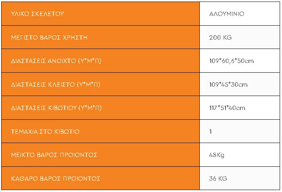Viewport: 282px width, 192px height.
Task: Click (Υ*Μ*Π) in the ΚΛΕΙΣΤΟ row
Action: (88, 84)
